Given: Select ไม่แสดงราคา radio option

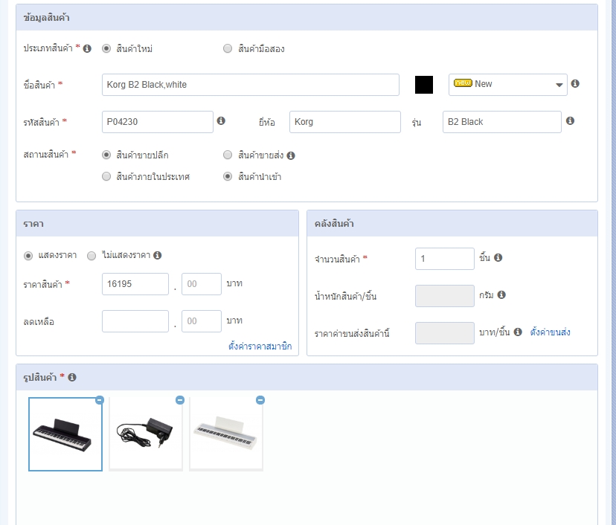Looking at the screenshot, I should coord(92,256).
